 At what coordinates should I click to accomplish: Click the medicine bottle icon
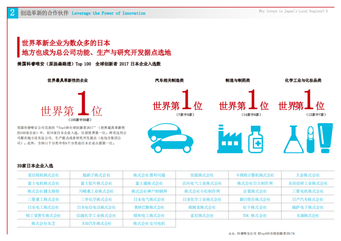point(255,139)
